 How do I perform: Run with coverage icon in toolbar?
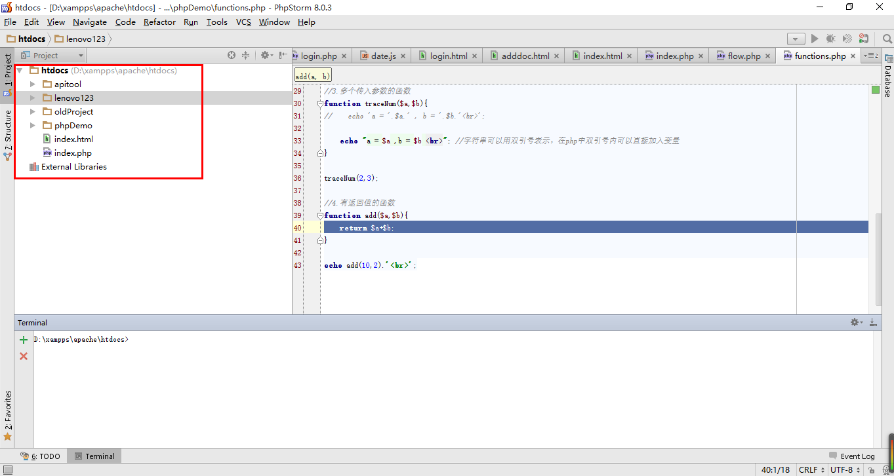847,39
